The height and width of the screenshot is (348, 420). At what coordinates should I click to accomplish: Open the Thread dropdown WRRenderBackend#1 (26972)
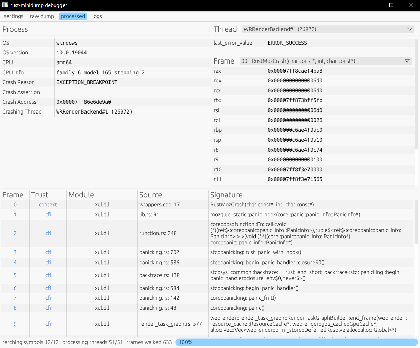pos(328,29)
